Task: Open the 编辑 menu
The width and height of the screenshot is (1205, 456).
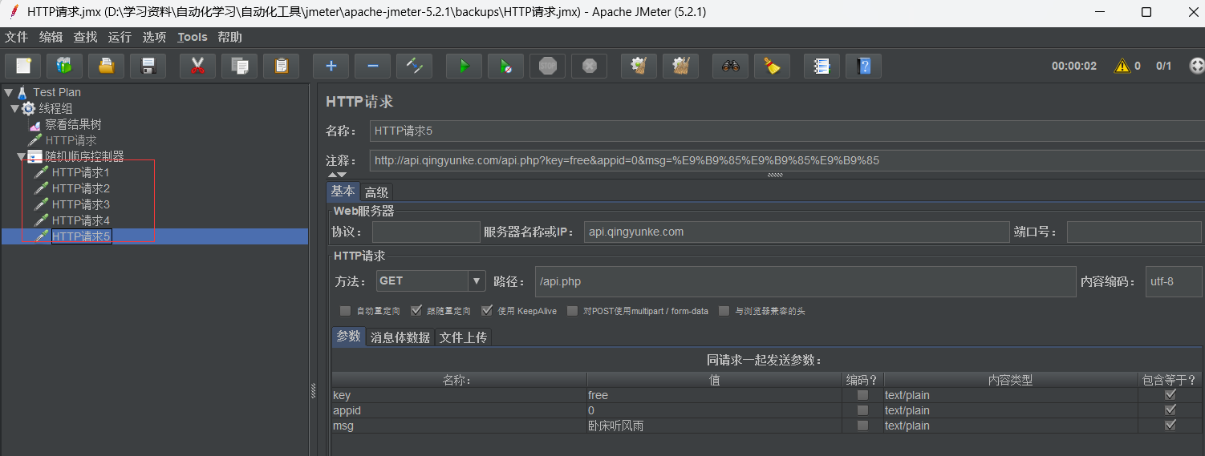Action: coord(51,37)
